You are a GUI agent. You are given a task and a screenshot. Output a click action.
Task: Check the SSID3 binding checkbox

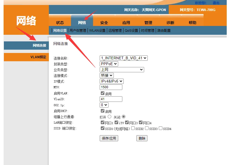[147, 128]
